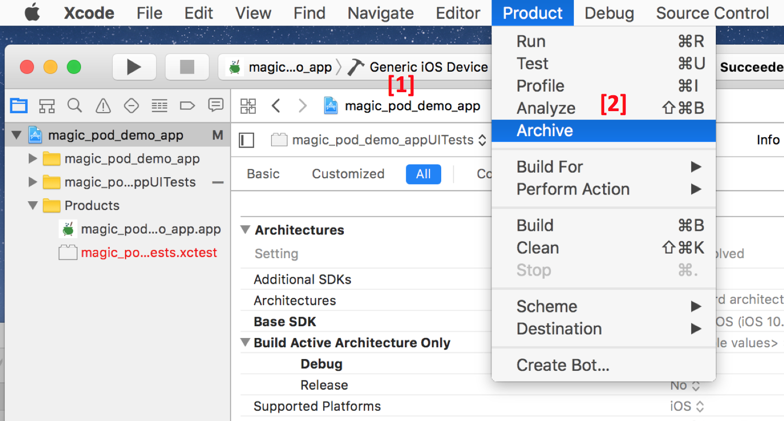Show the Symbol navigator

[x=47, y=106]
